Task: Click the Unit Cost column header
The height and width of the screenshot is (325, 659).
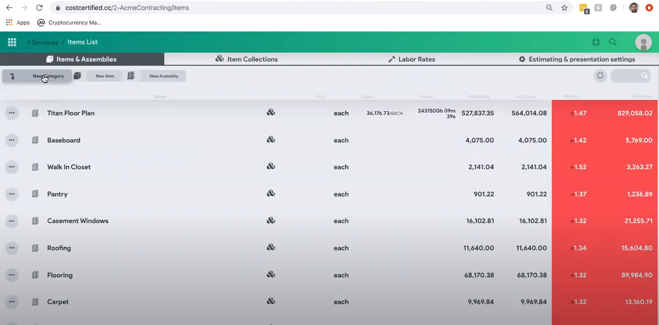Action: point(525,97)
